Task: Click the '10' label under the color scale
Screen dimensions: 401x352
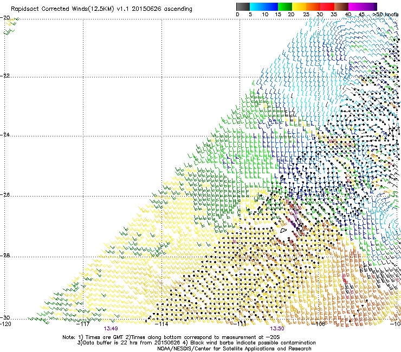Action: (265, 15)
